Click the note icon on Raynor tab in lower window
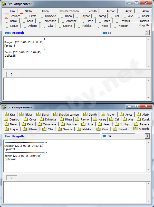 pyautogui.click(x=77, y=119)
